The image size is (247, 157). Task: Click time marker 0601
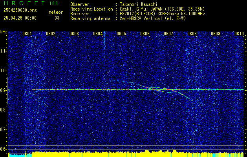click(27, 34)
